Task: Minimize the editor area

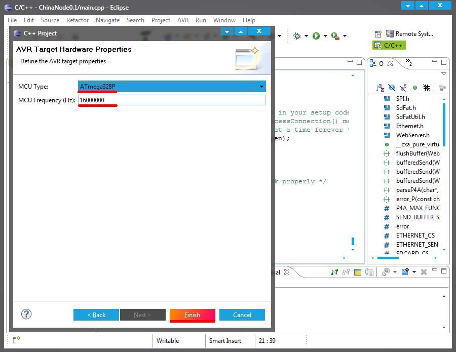Action: pos(350,61)
